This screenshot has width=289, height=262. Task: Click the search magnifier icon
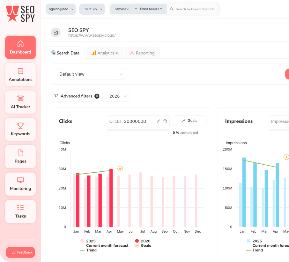click(172, 9)
